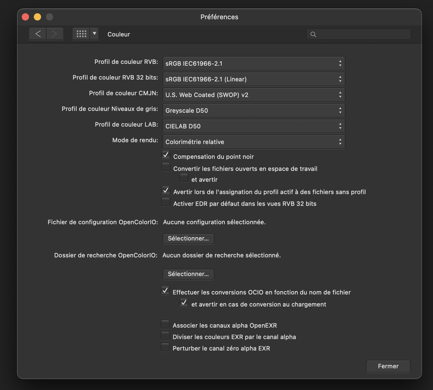433x390 pixels.
Task: Click the 'Couleur' section title
Action: pos(119,34)
